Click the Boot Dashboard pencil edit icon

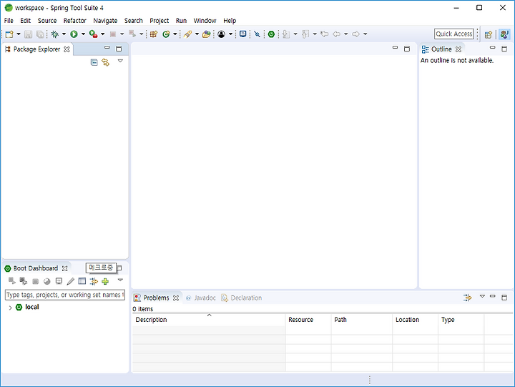(x=70, y=281)
